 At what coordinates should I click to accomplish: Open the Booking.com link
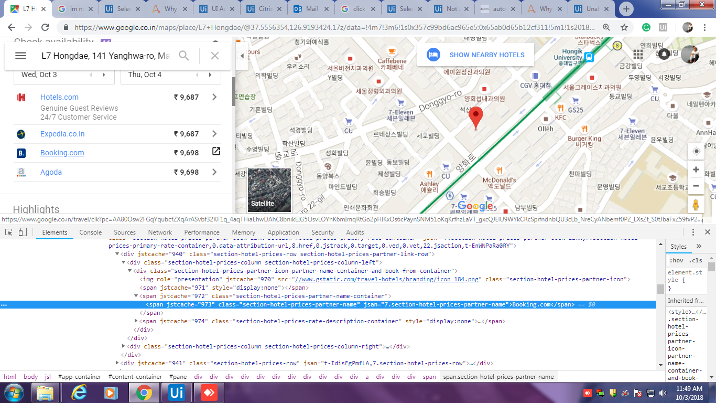(x=62, y=153)
